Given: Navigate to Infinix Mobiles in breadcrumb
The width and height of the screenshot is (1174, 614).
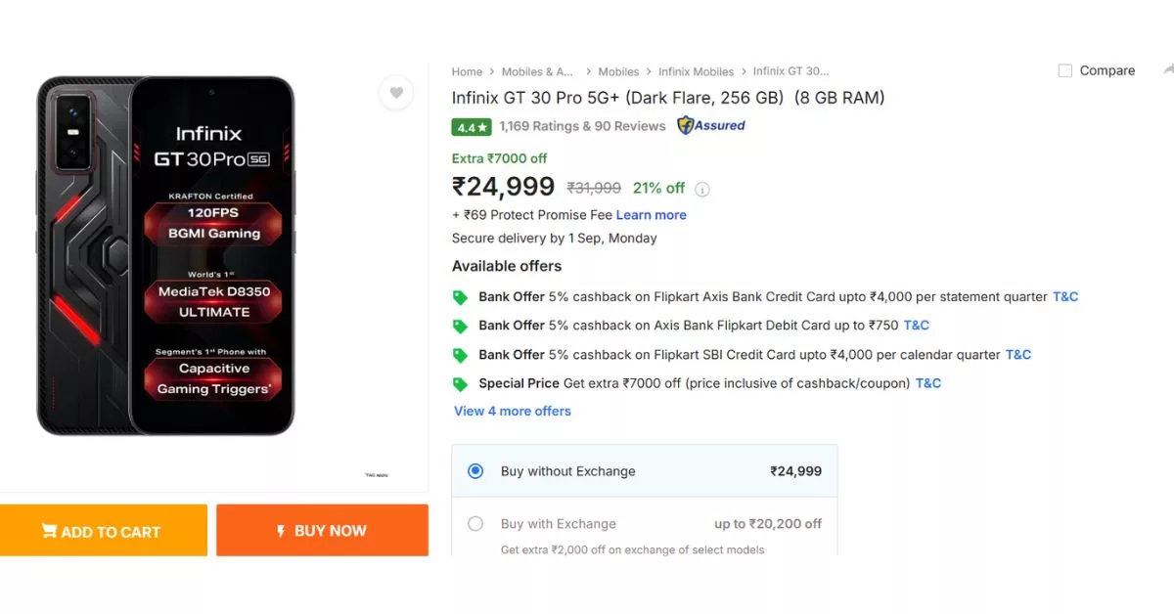Looking at the screenshot, I should click(696, 71).
